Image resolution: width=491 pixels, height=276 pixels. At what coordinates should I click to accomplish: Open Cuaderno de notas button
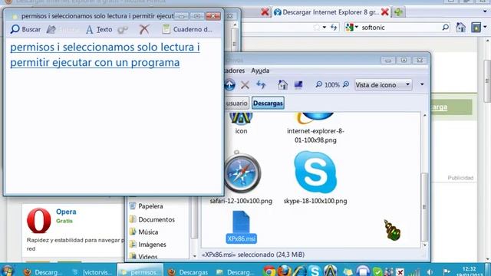(187, 29)
